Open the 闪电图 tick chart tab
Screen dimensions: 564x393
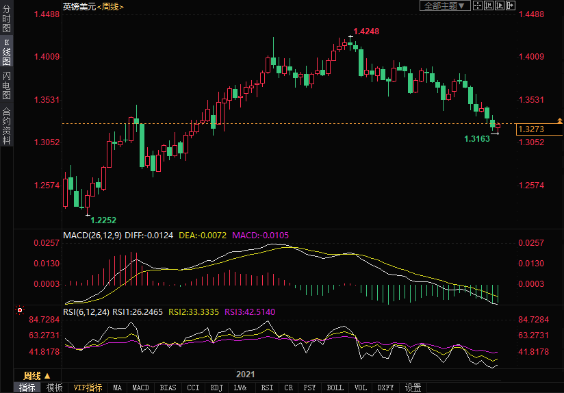click(6, 86)
